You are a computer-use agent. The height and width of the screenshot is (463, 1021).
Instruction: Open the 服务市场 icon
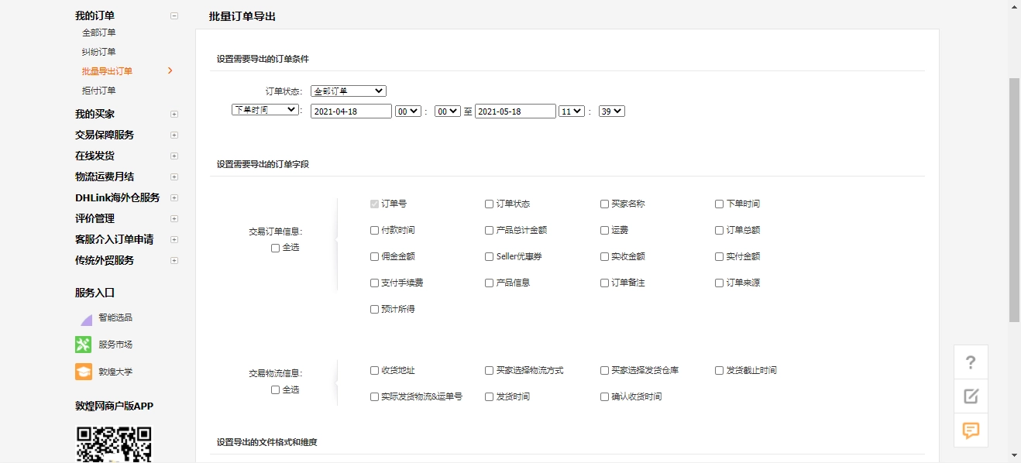84,345
